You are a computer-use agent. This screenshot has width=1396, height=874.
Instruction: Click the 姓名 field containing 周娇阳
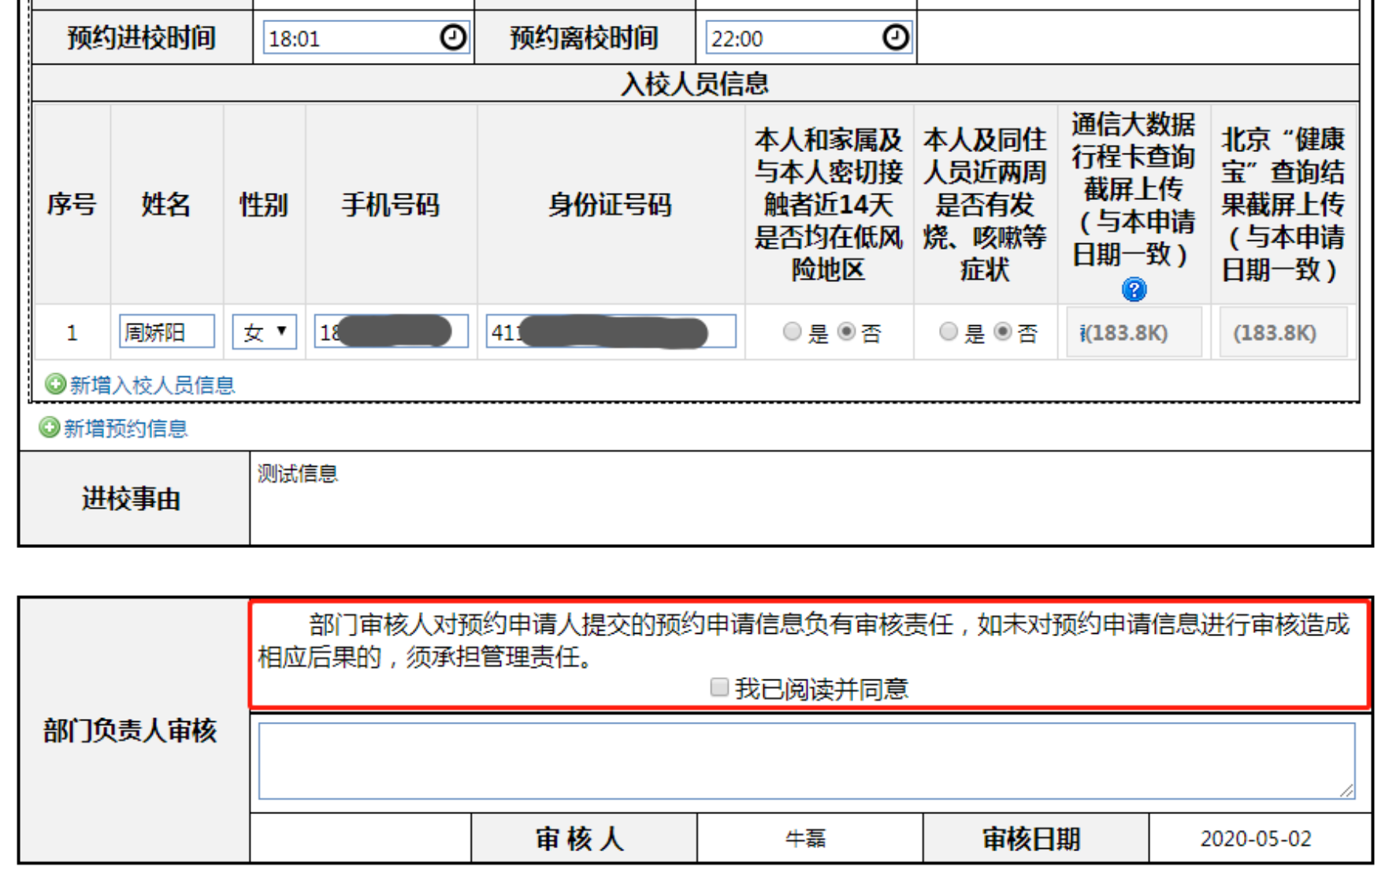point(166,331)
